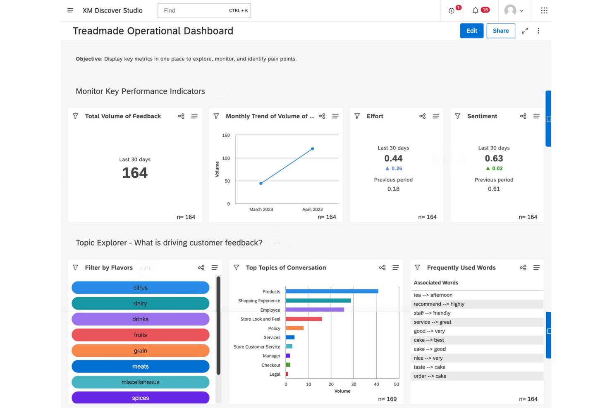Open the Frequently Used Words widget menu

(x=536, y=267)
